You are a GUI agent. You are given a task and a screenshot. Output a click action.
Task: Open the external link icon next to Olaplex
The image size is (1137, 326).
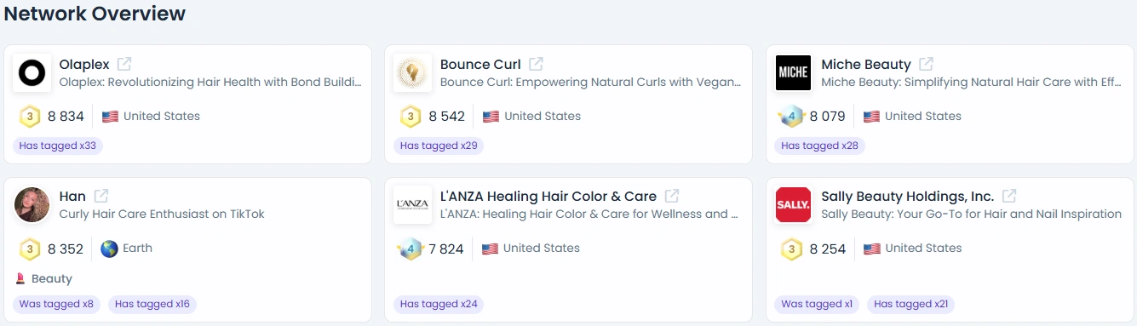(x=124, y=64)
